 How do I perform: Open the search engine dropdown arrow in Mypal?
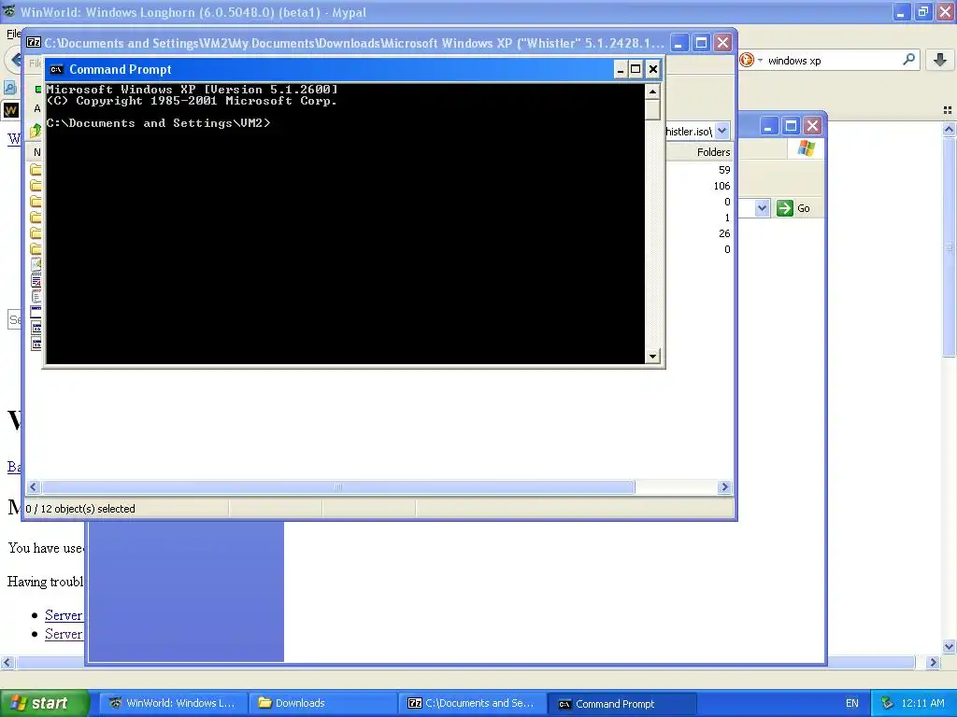(761, 60)
